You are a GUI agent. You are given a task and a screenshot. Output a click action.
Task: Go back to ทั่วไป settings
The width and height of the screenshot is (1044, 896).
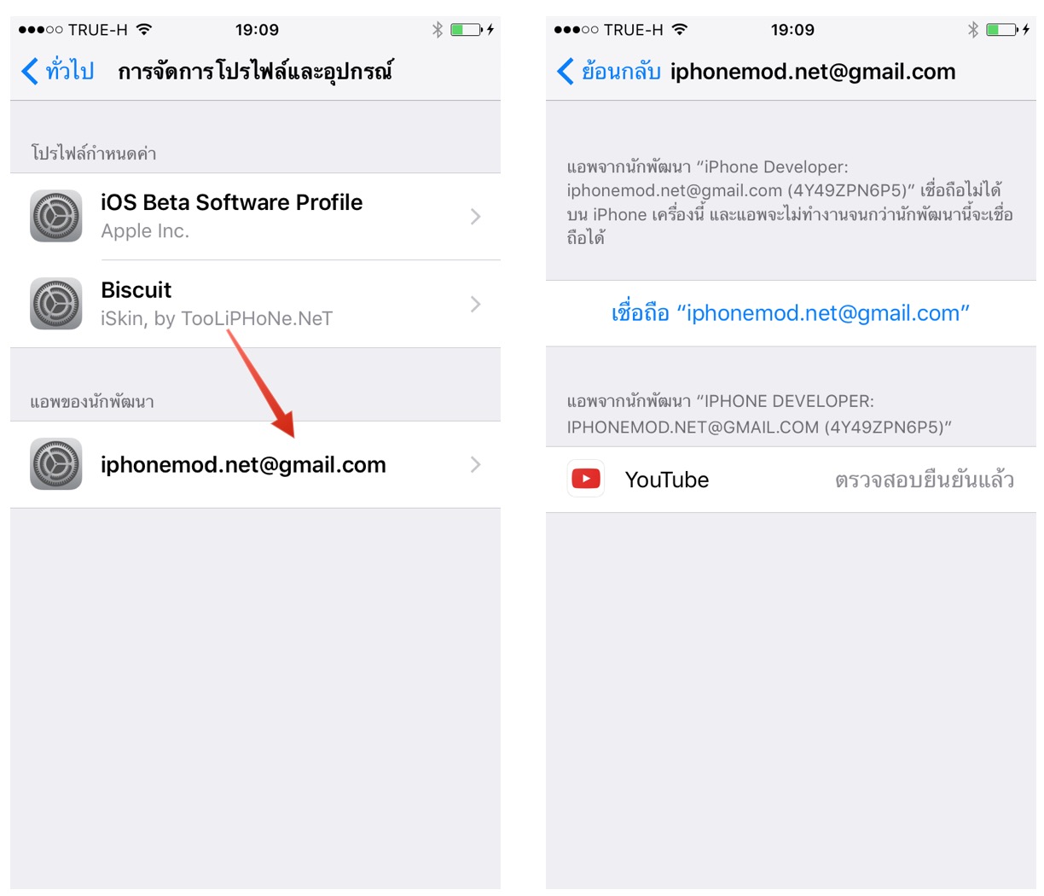(x=57, y=71)
